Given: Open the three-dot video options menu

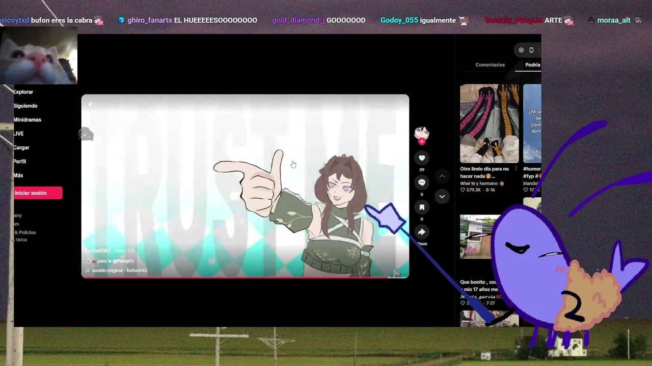Looking at the screenshot, I should coord(381,104).
